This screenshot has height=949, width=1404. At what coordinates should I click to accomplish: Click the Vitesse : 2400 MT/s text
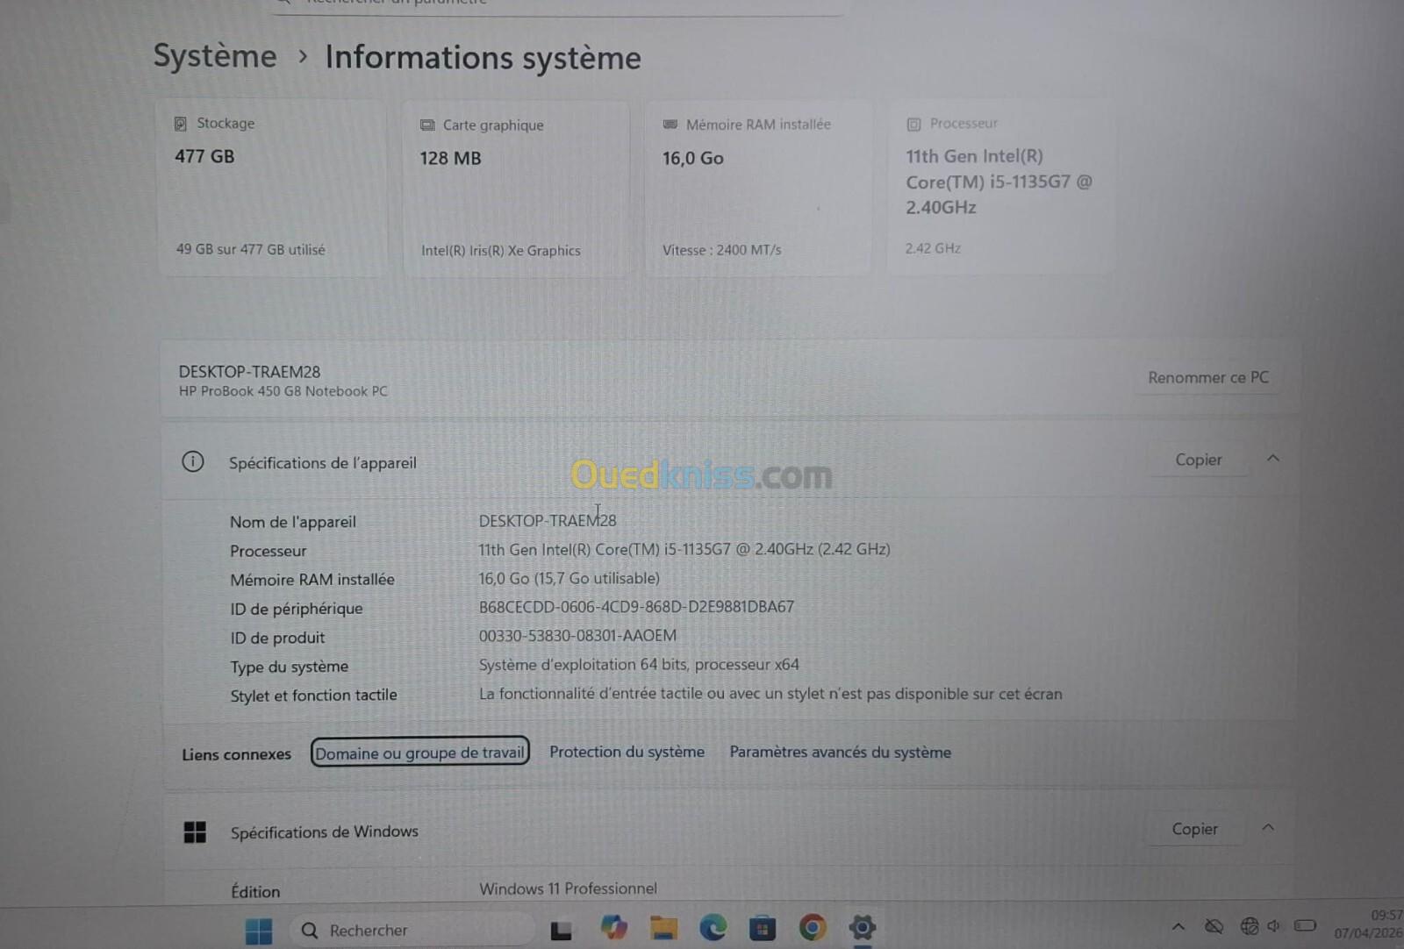[x=721, y=250]
